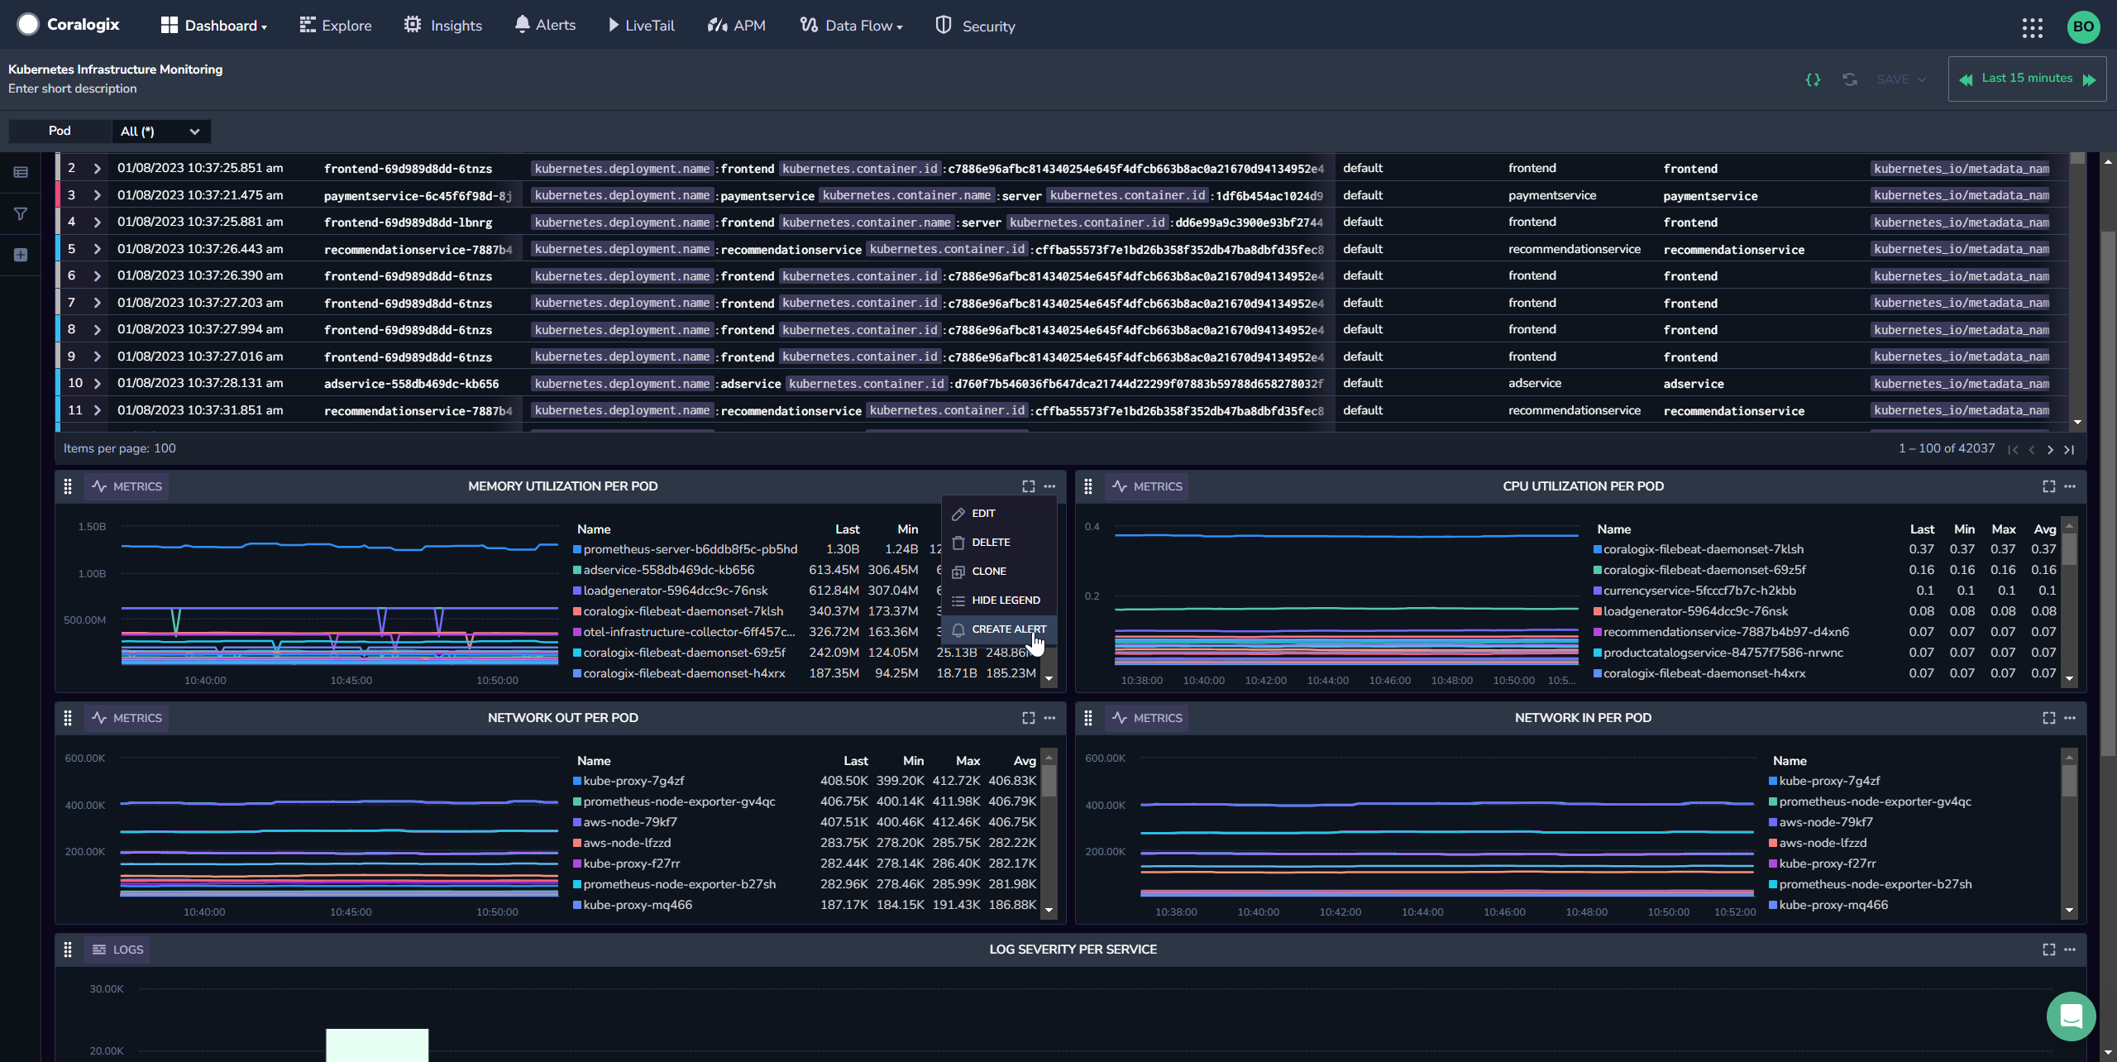Click the Coralogix logo

point(69,24)
